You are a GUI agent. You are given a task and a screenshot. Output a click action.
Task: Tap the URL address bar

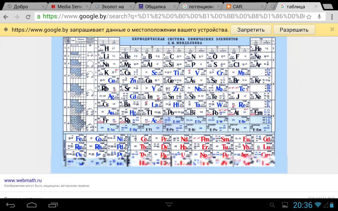click(x=172, y=17)
